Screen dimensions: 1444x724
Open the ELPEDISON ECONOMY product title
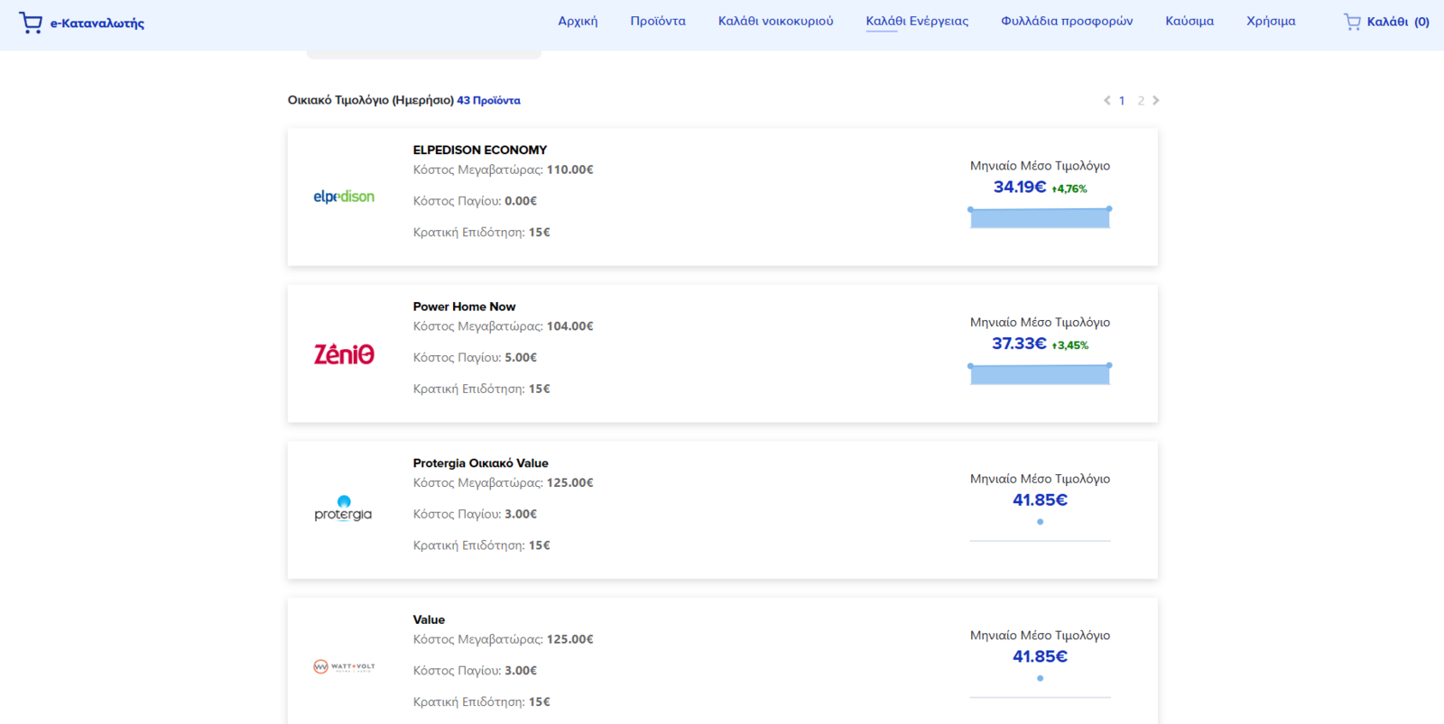(x=480, y=150)
